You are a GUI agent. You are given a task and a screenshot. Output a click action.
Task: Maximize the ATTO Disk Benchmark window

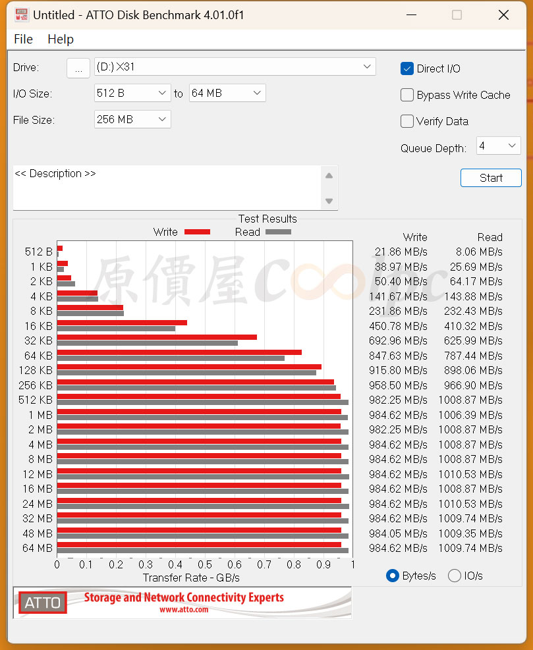click(x=457, y=15)
